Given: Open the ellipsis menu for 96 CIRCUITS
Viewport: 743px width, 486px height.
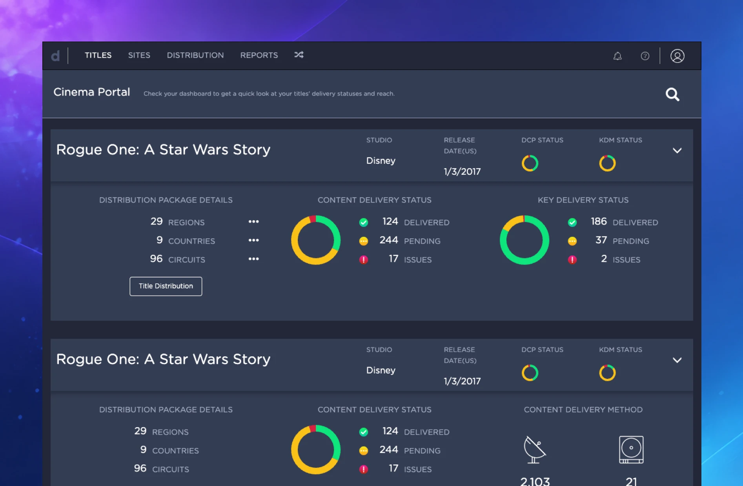Looking at the screenshot, I should [x=254, y=259].
